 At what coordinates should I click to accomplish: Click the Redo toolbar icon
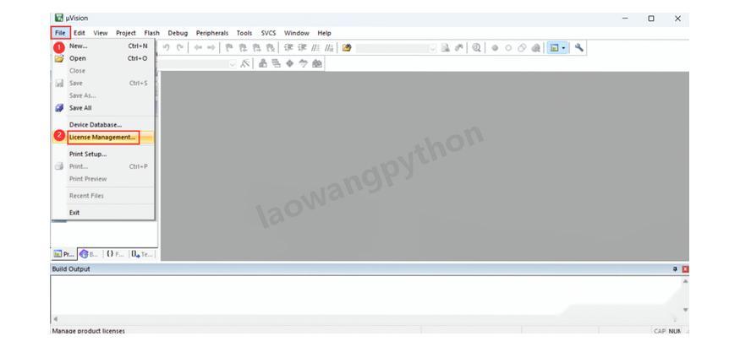(x=179, y=47)
